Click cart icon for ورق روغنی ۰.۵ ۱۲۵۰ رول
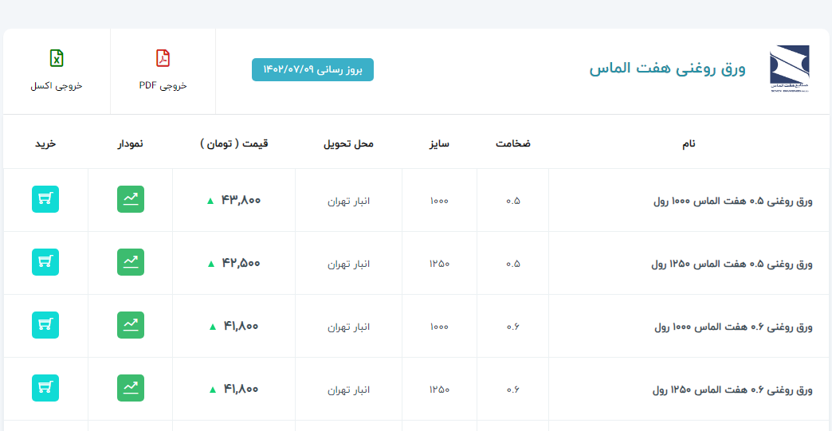The height and width of the screenshot is (431, 832). pos(45,262)
